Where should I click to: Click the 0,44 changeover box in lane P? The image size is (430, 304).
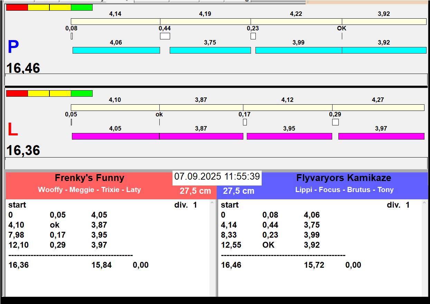click(x=165, y=36)
